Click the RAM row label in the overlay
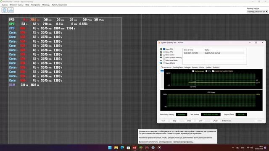269x151 pixels. pos(12,85)
